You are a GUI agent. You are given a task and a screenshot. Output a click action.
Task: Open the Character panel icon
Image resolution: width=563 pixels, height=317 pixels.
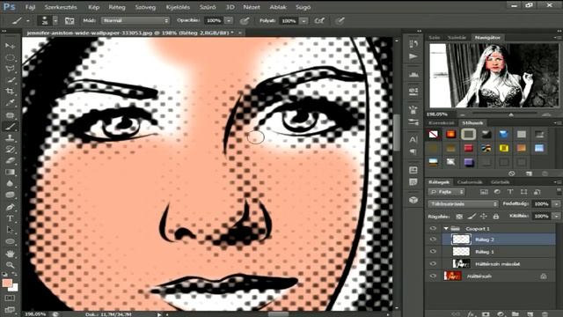[413, 139]
